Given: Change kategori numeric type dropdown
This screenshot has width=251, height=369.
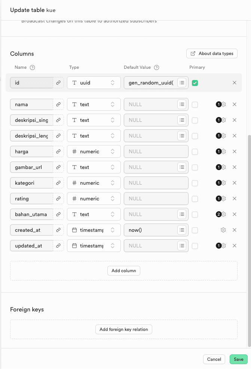Looking at the screenshot, I should (x=94, y=183).
